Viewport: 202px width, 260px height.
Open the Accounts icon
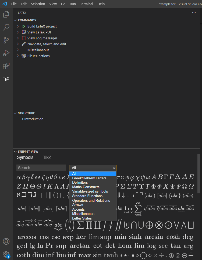6,241
